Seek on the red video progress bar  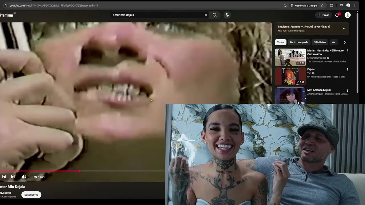[82, 171]
